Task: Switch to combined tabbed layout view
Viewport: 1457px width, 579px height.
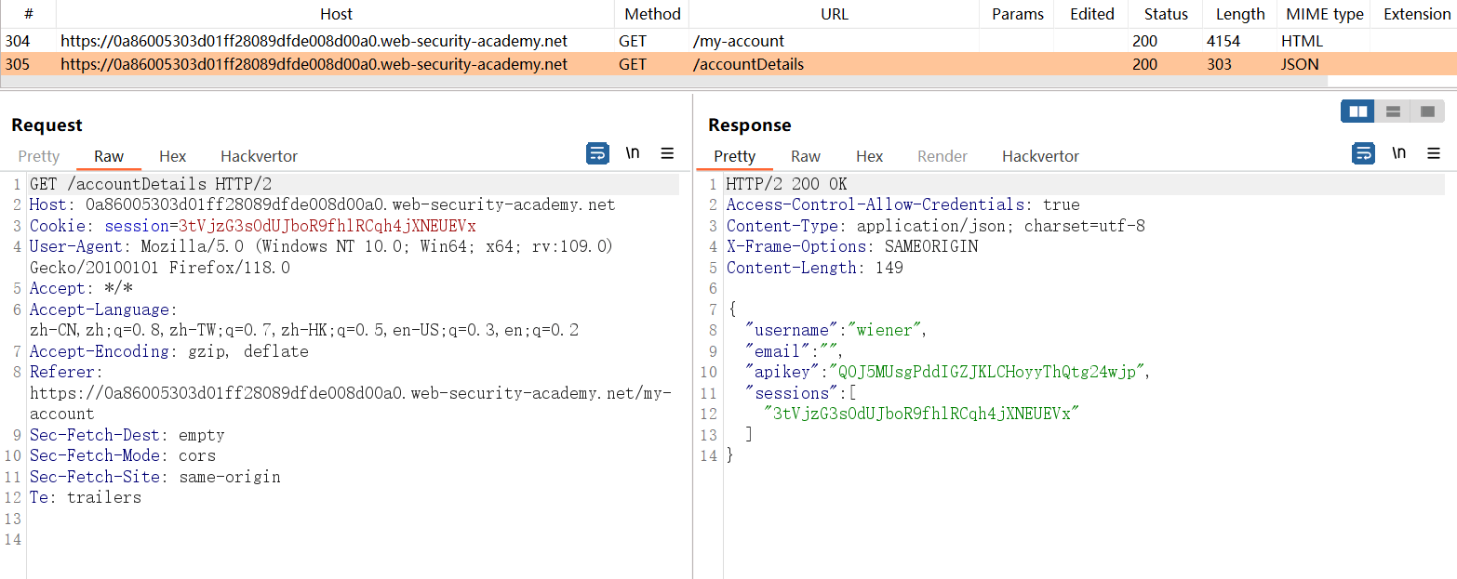Action: [1426, 112]
